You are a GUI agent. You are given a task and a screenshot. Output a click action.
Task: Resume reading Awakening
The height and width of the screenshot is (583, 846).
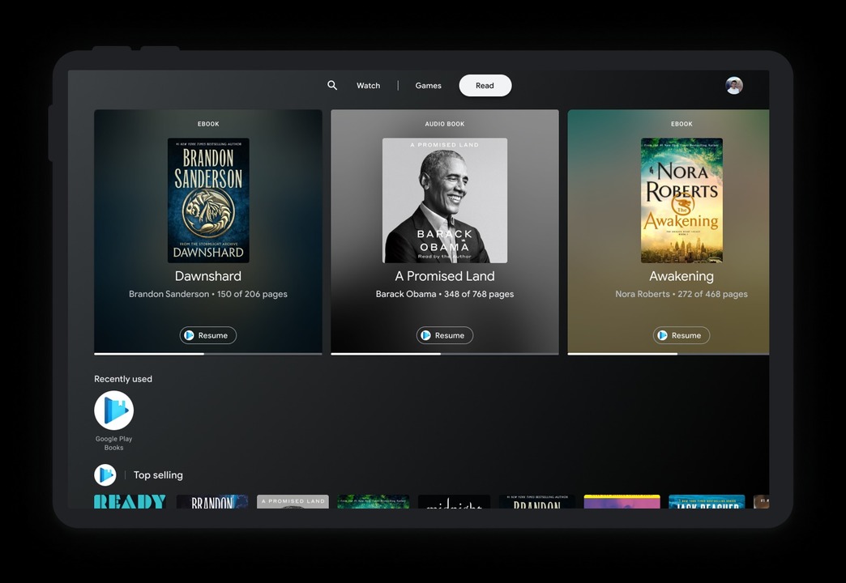681,335
